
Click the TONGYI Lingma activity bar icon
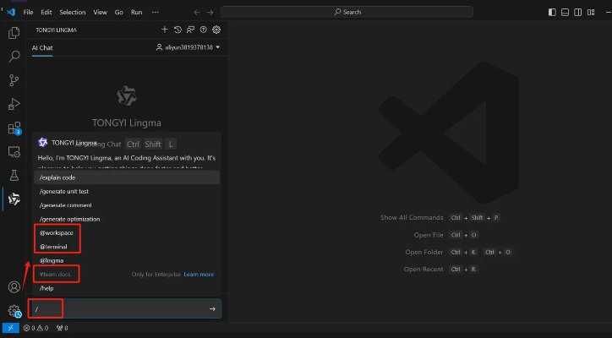[14, 199]
